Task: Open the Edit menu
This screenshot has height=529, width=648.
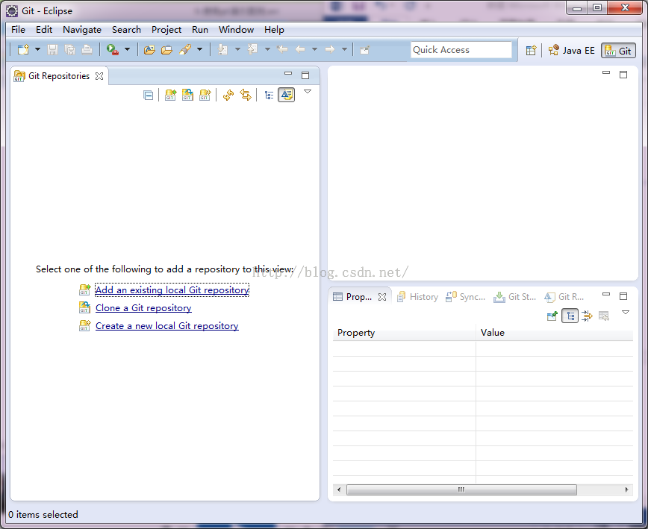Action: click(44, 30)
